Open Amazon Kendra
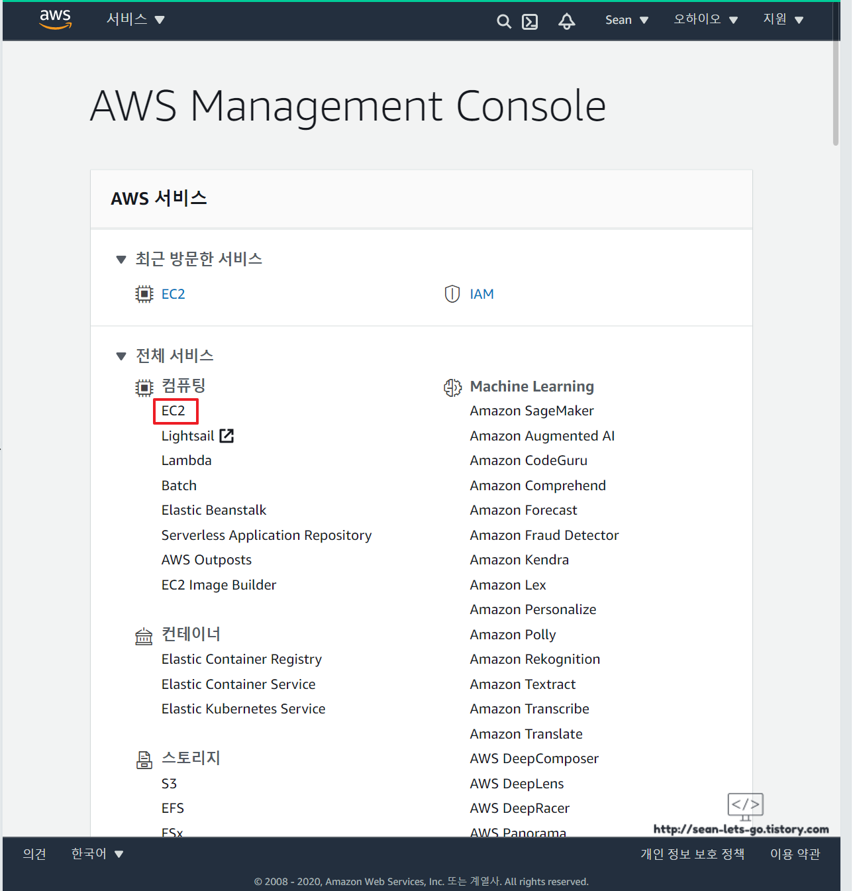The height and width of the screenshot is (891, 855). click(x=519, y=560)
